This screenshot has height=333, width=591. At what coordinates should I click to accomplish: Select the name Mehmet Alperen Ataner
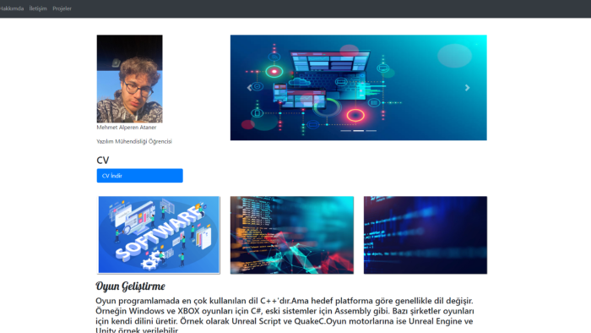point(127,128)
